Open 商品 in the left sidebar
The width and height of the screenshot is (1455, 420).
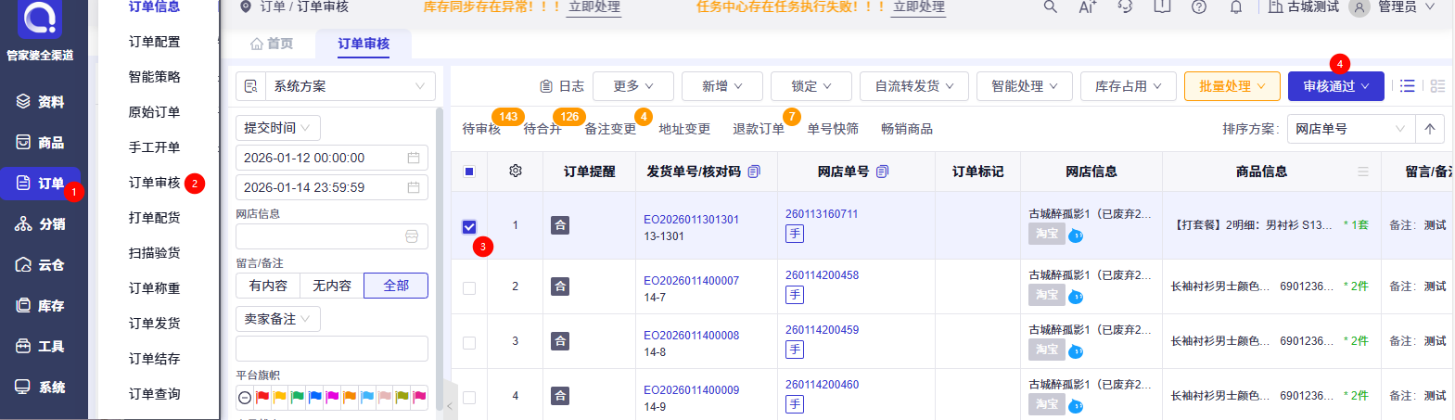pos(41,143)
